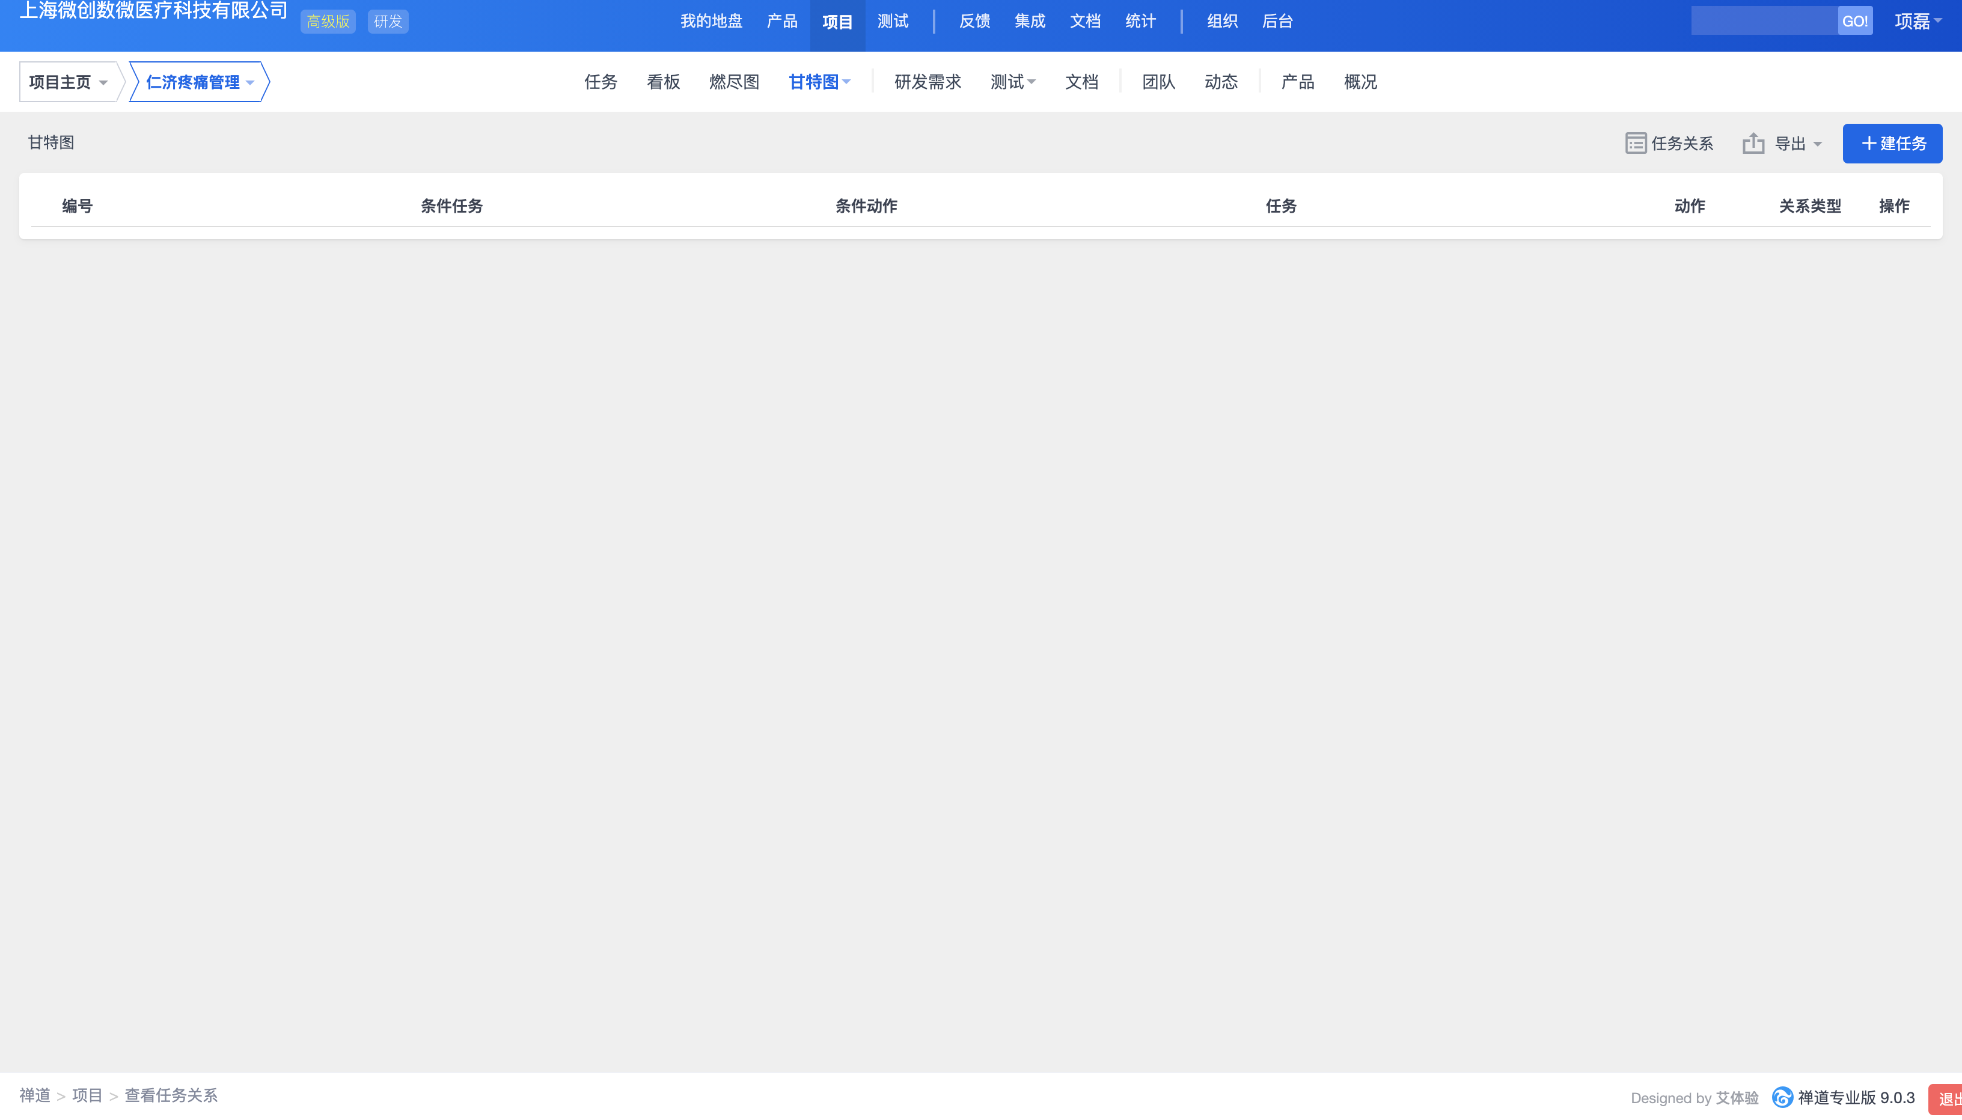Click the 项目 breadcrumb link in footer
Viewport: 1962px width, 1120px height.
87,1095
